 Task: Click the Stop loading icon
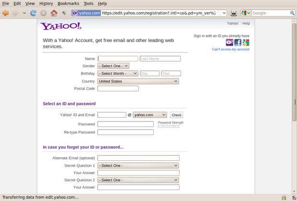pyautogui.click(x=44, y=13)
